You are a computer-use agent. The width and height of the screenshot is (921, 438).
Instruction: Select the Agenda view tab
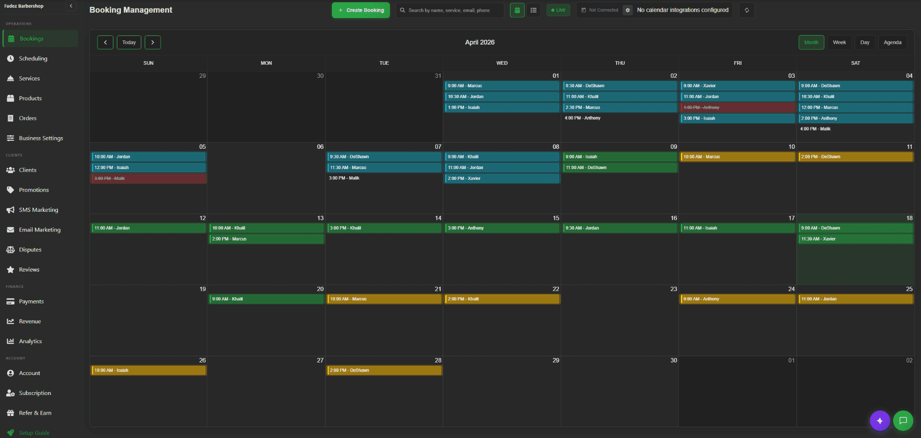(x=892, y=42)
